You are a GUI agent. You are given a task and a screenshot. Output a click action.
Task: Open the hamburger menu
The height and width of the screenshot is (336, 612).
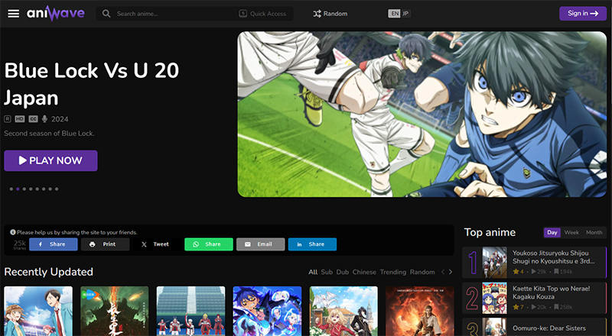tap(13, 14)
